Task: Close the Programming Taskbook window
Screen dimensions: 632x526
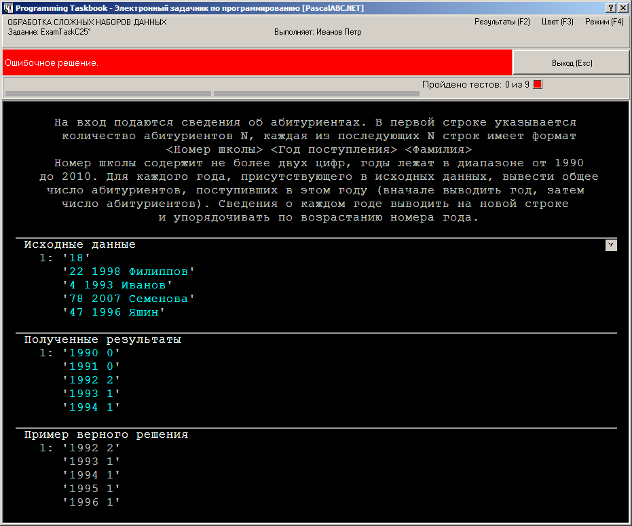Action: coord(622,7)
